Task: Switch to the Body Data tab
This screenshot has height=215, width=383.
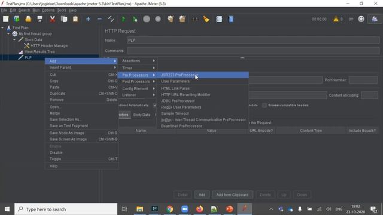Action: click(142, 115)
